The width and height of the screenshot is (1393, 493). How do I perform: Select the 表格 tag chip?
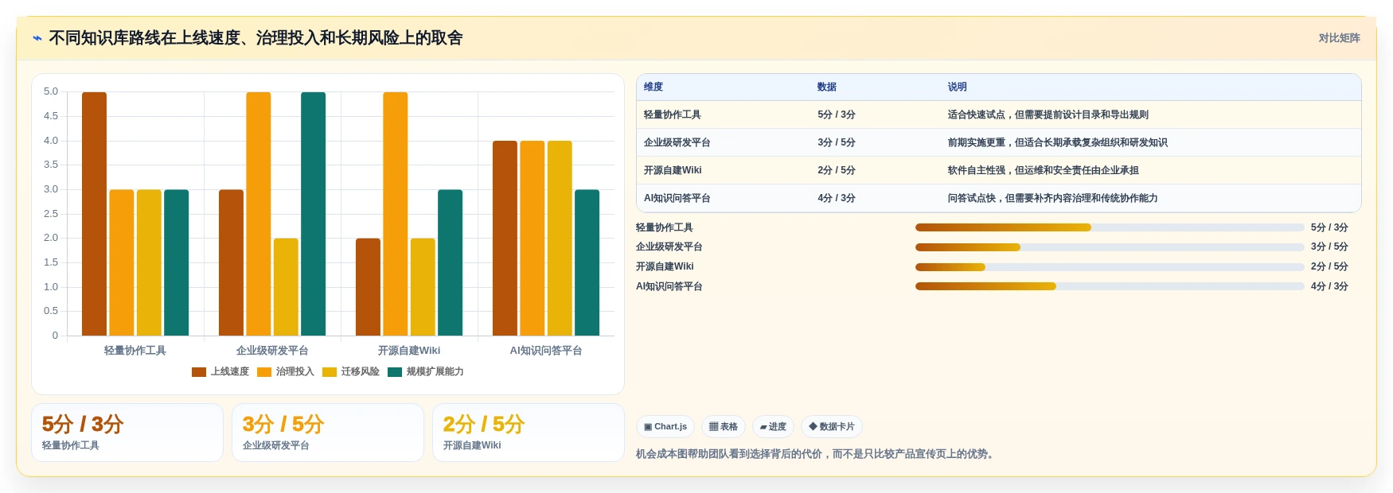(x=724, y=427)
